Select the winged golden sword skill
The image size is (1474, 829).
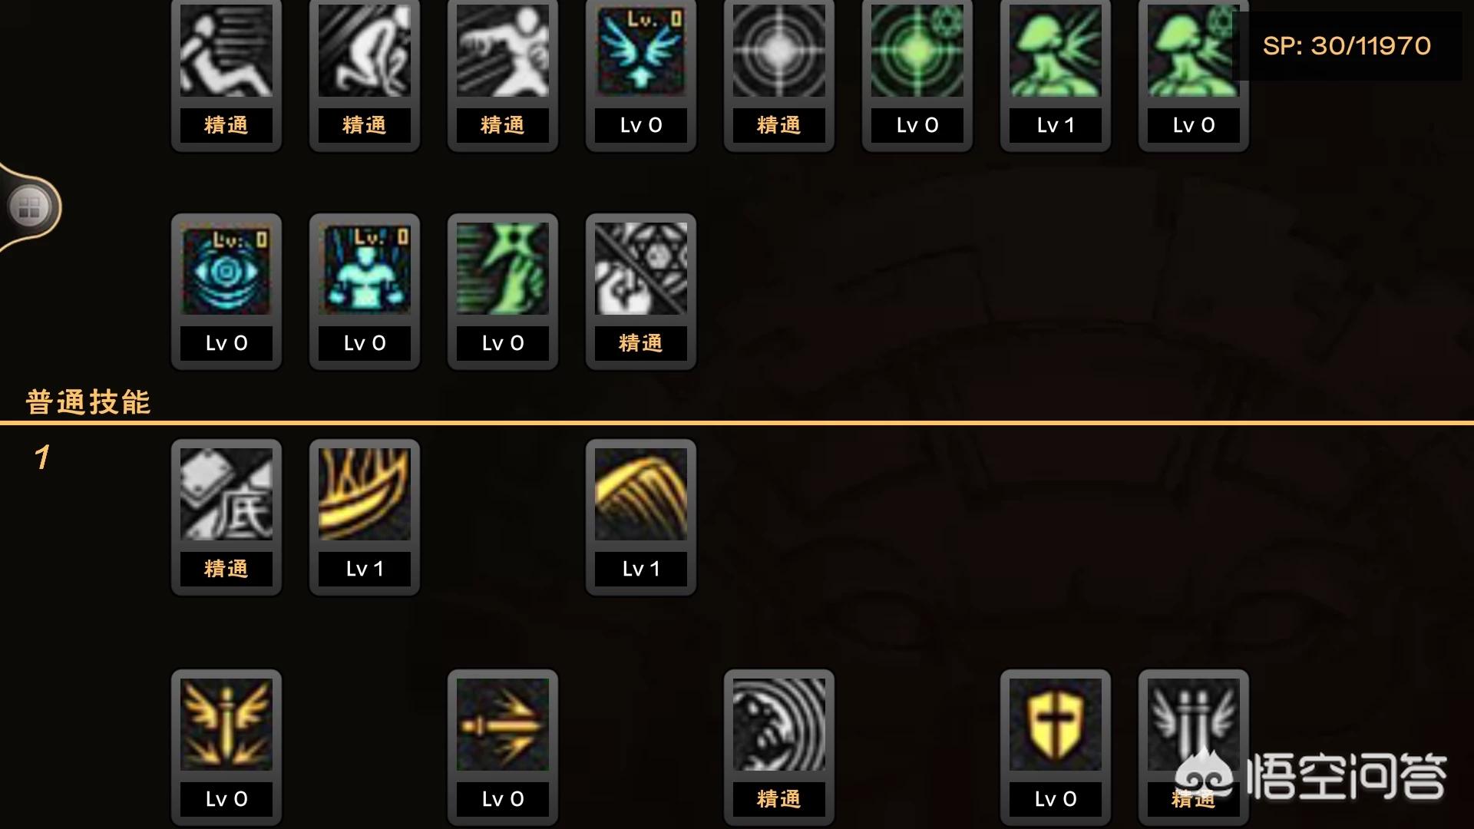coord(226,748)
